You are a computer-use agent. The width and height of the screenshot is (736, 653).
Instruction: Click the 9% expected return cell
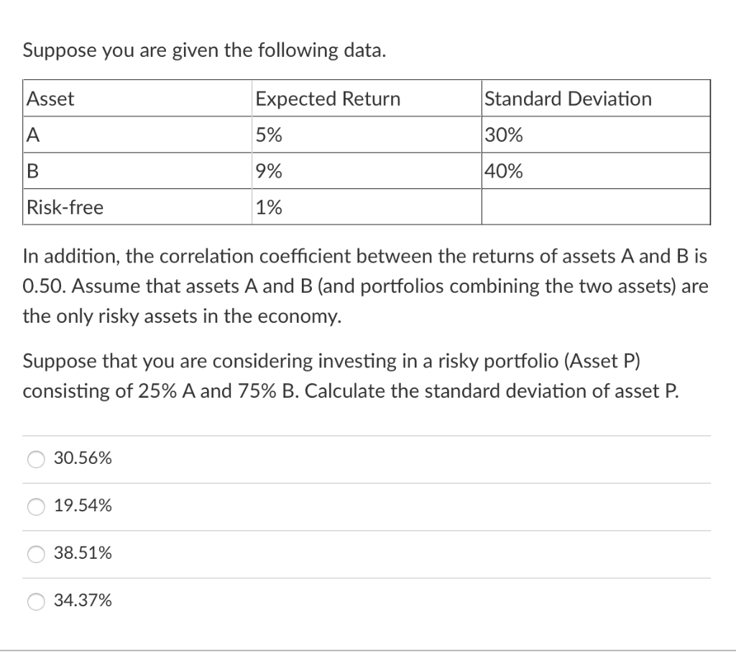(269, 170)
